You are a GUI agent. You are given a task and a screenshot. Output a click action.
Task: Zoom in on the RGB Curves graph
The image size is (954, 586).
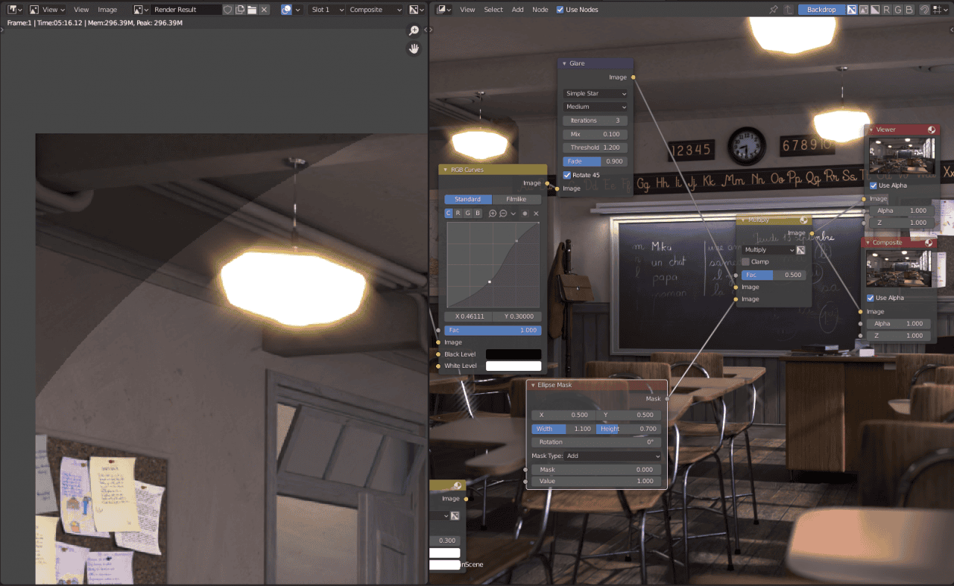(492, 214)
